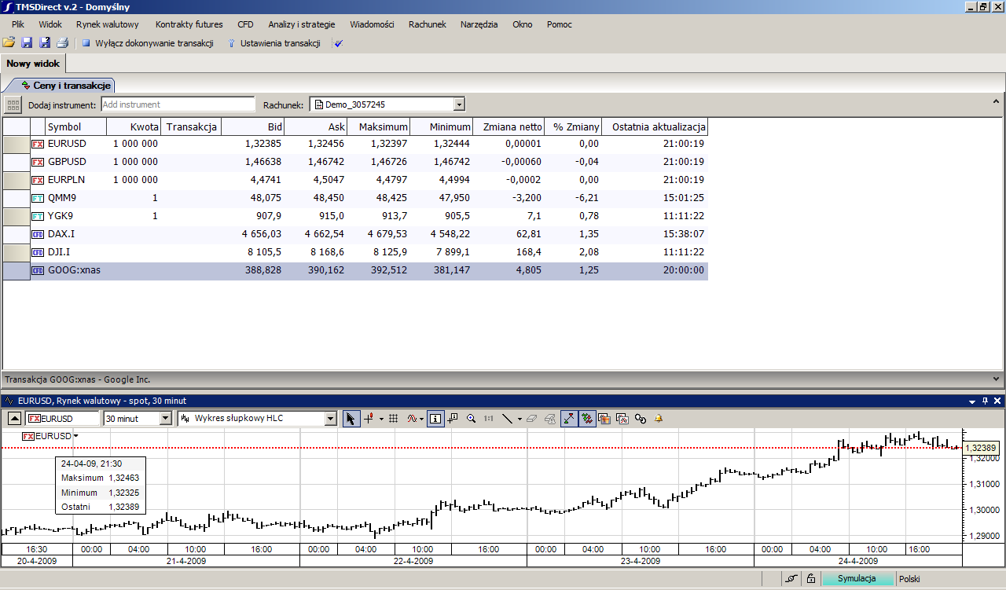Click the padlock icon in status bar
The width and height of the screenshot is (1006, 590).
811,578
